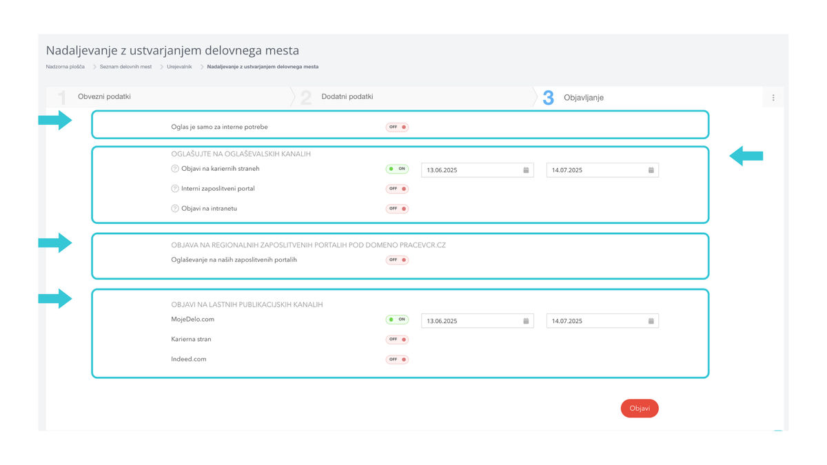Click OBJAVI NA LASTNIH PUBLIKACIJSKIH KANALIH heading
This screenshot has width=827, height=465.
click(x=247, y=304)
